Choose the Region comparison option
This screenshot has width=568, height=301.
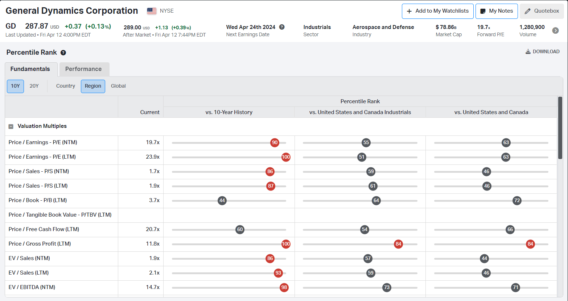(93, 86)
